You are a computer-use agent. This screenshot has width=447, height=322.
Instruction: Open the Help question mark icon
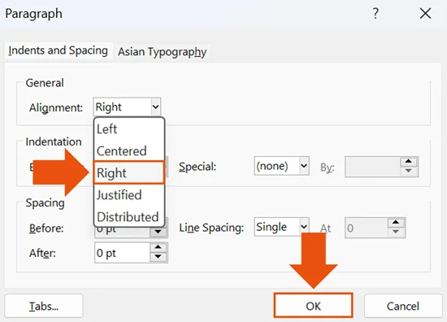click(x=375, y=13)
